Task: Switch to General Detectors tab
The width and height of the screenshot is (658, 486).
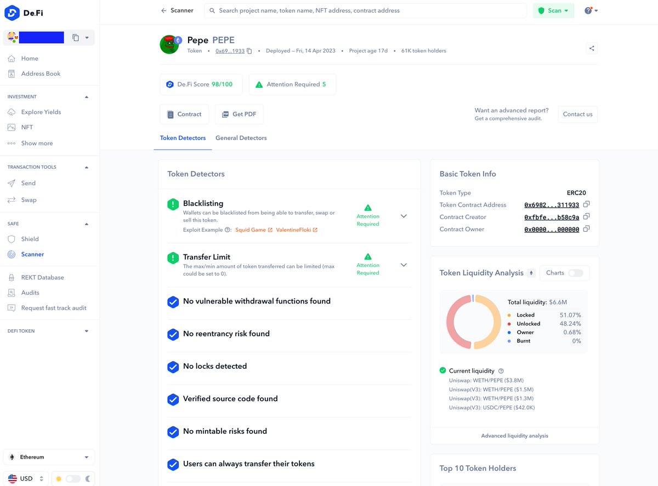Action: 241,138
